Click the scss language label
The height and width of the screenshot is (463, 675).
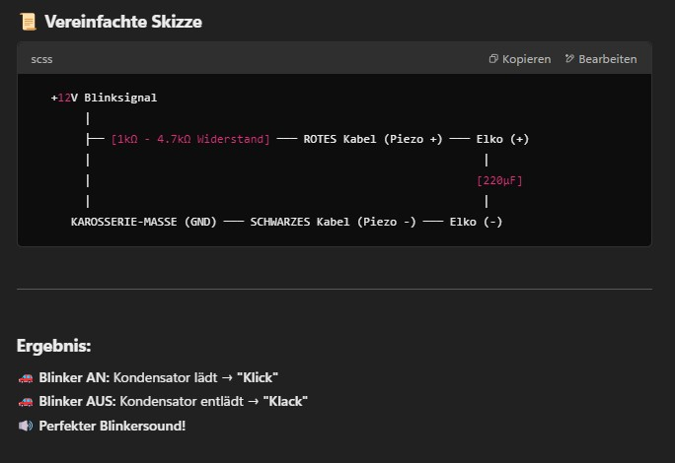pyautogui.click(x=42, y=59)
